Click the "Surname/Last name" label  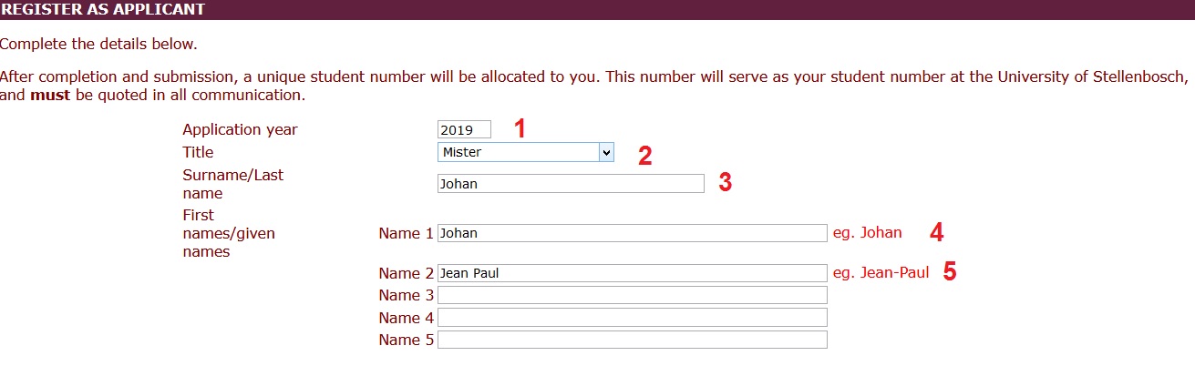232,184
